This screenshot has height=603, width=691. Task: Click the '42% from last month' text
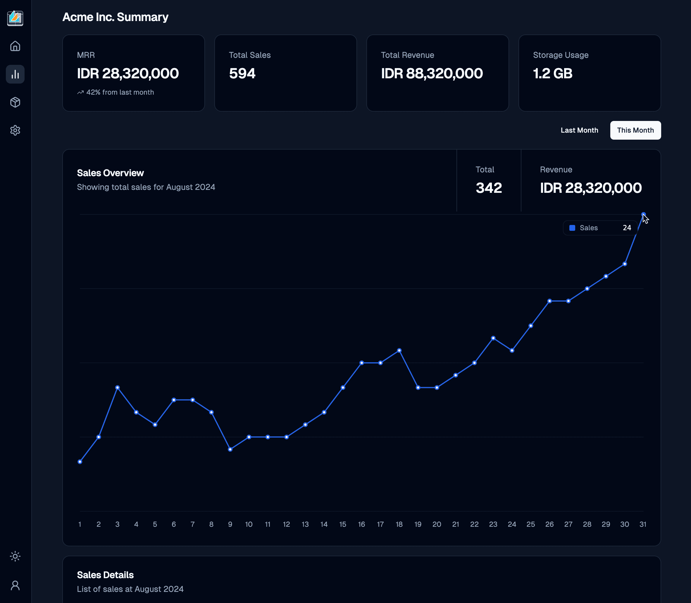[120, 92]
